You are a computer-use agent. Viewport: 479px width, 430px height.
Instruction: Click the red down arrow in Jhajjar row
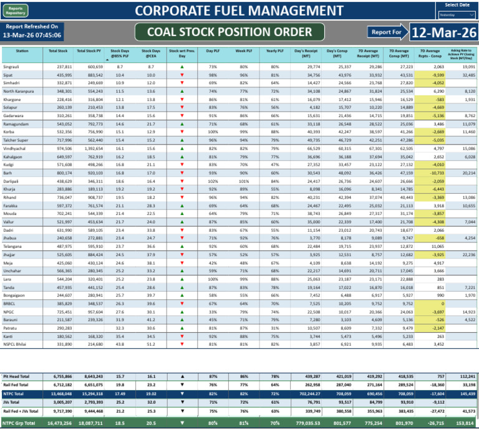pyautogui.click(x=182, y=254)
